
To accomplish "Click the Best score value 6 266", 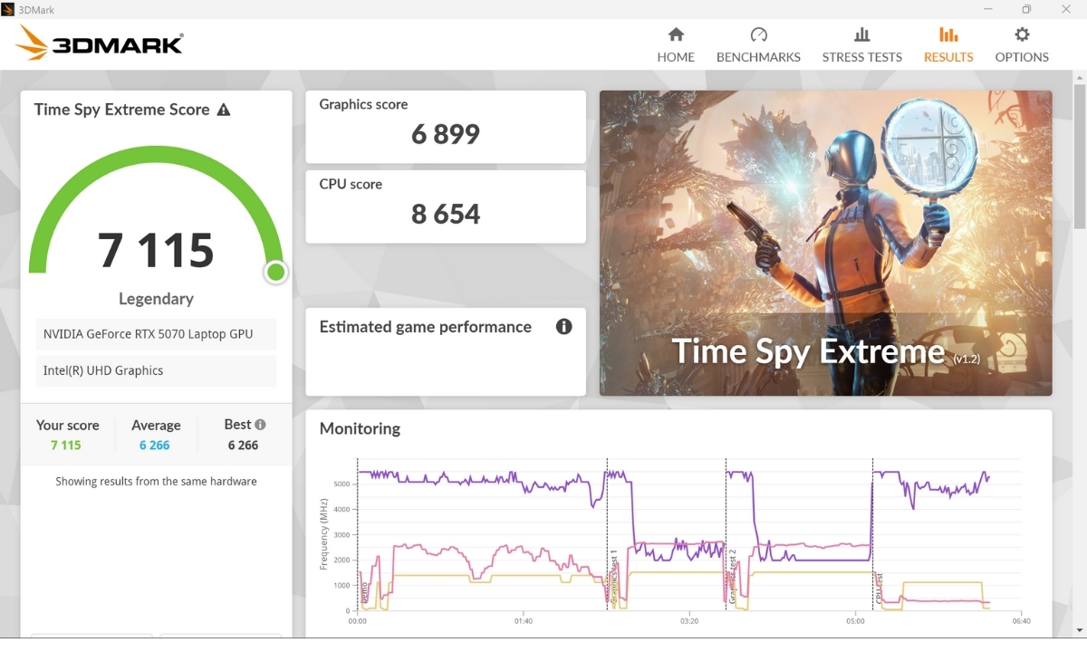I will pos(243,446).
